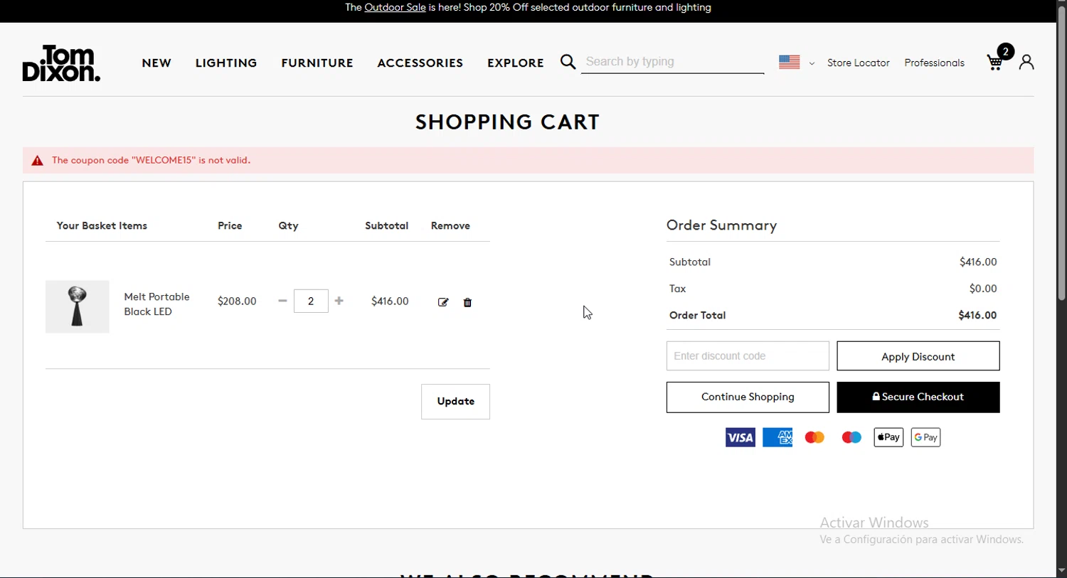Click the Visa payment icon
1067x578 pixels.
click(740, 437)
